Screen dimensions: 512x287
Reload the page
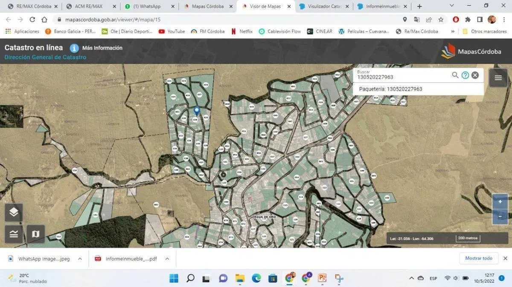(32, 20)
